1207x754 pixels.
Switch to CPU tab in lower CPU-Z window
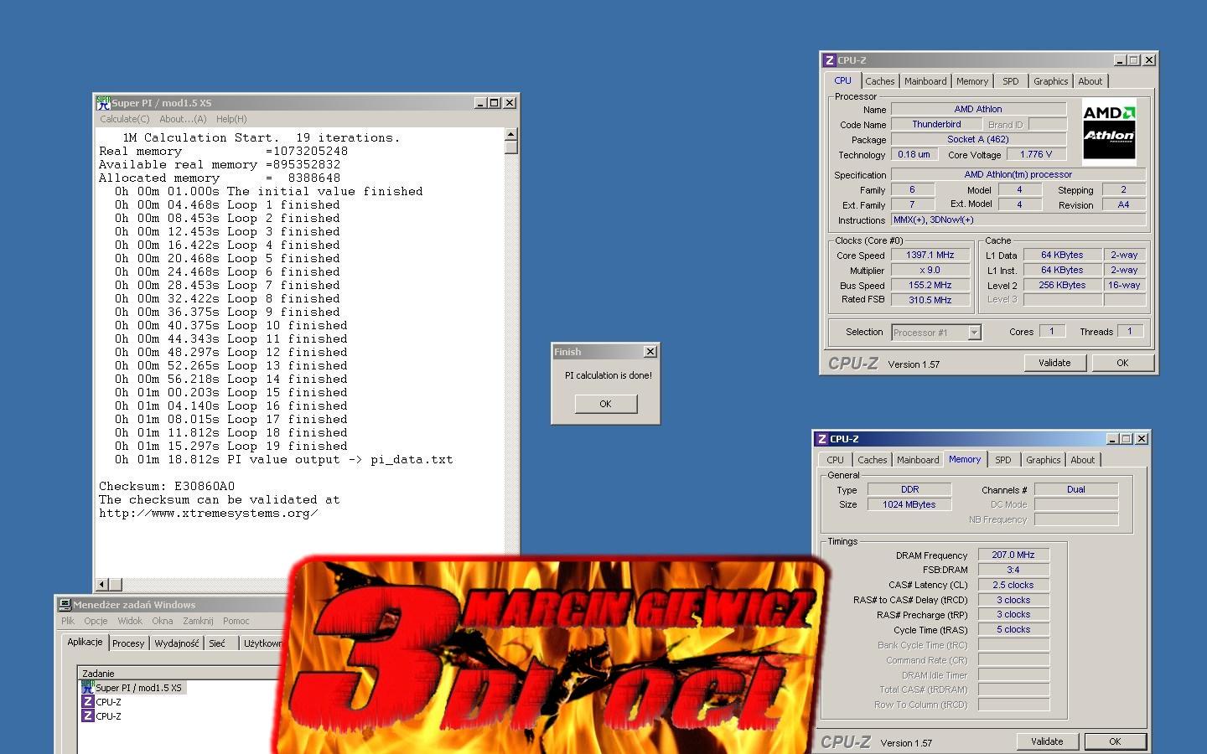[x=835, y=460]
